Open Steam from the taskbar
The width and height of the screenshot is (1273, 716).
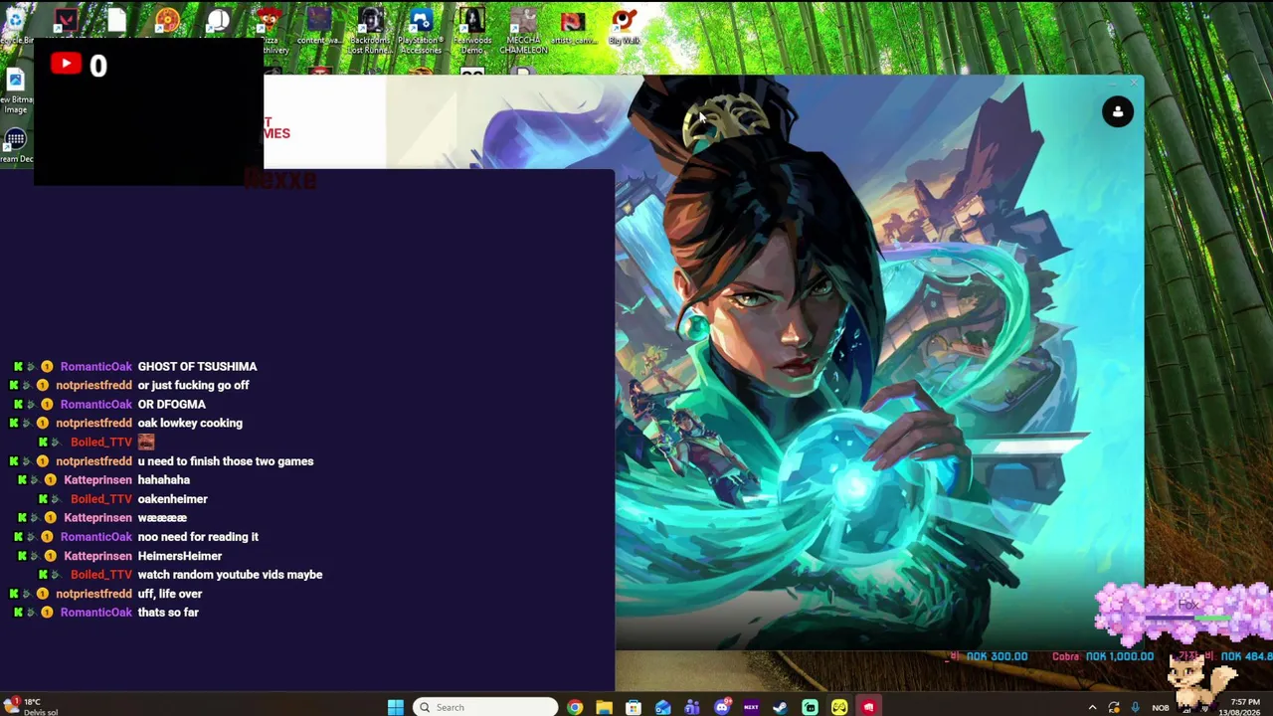(781, 707)
